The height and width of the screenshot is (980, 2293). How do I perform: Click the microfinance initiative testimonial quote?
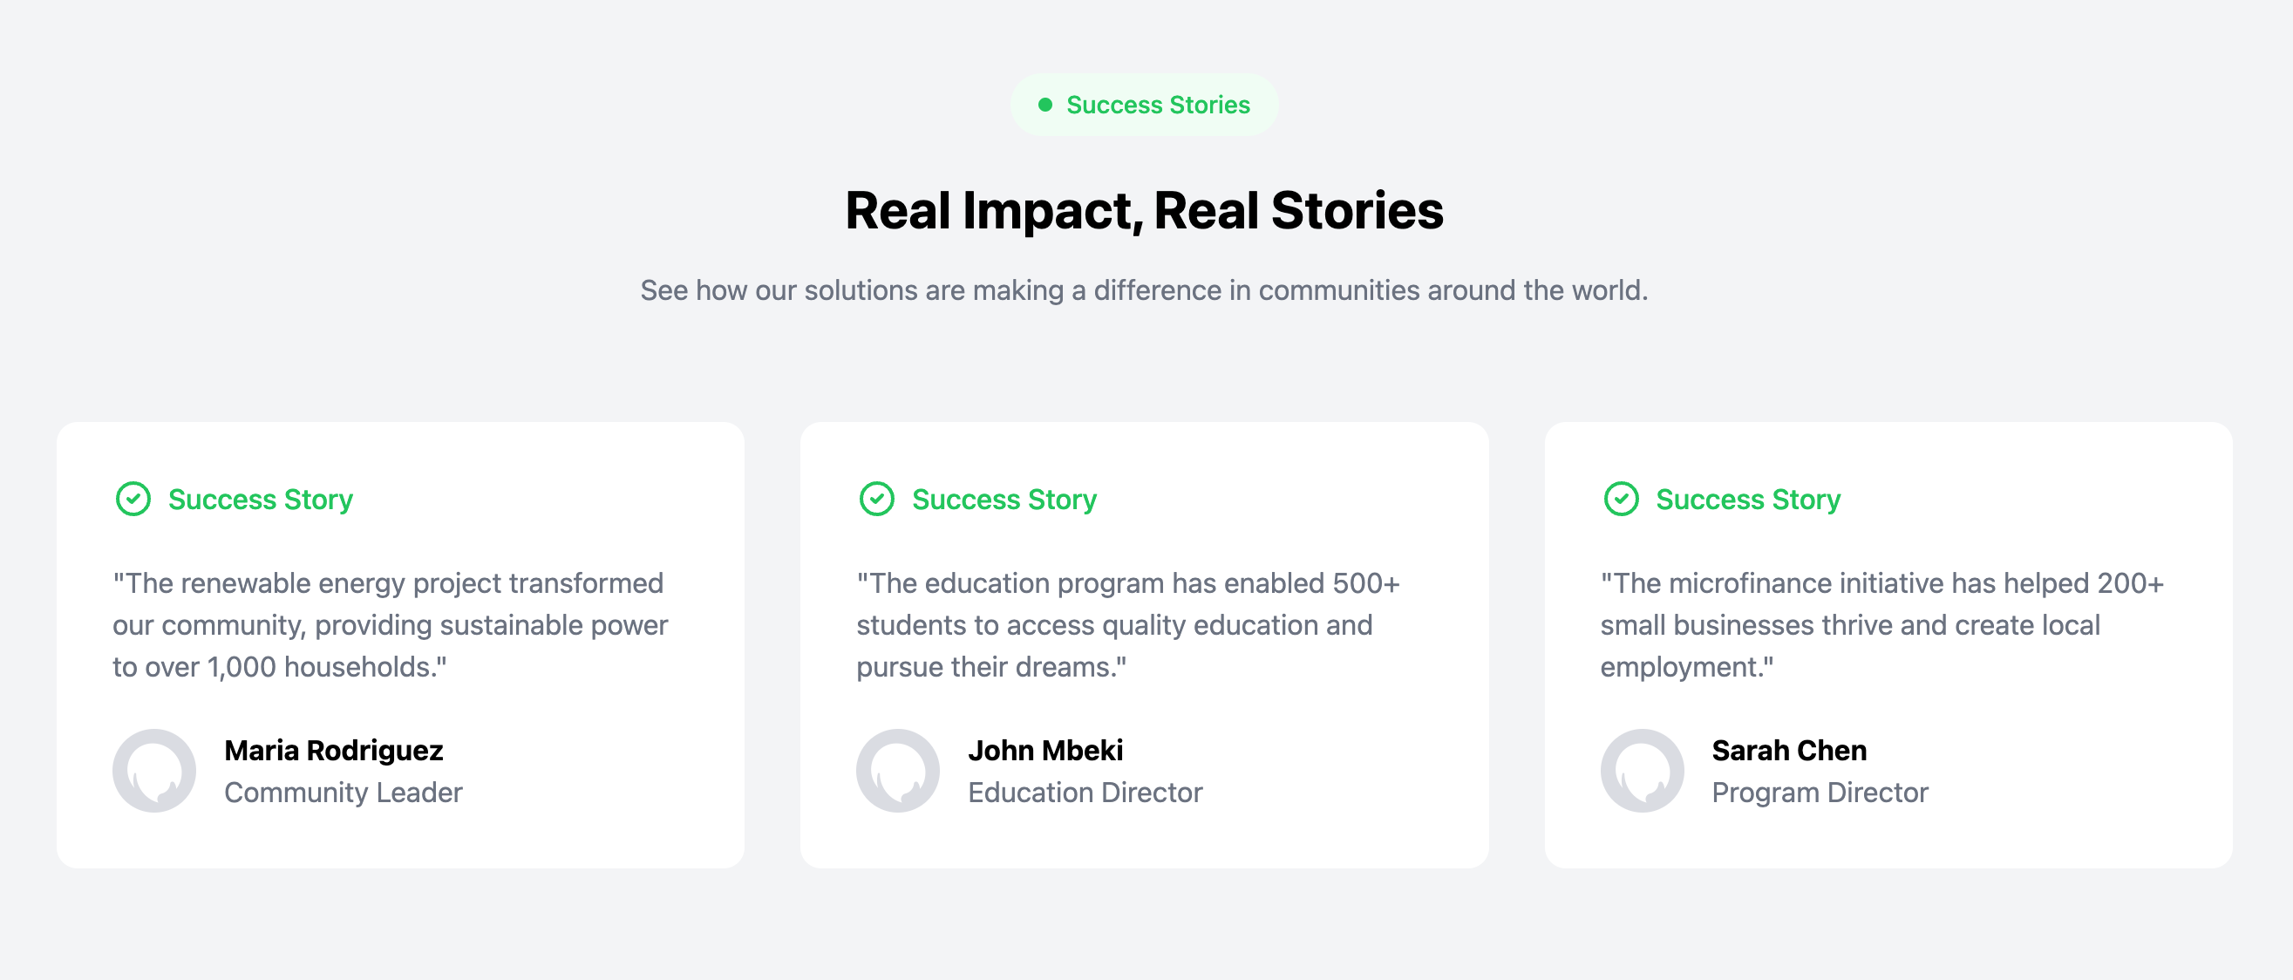point(1881,625)
